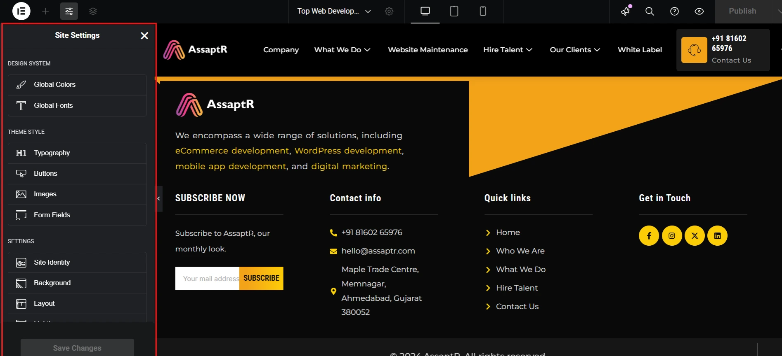
Task: Click the map pin location icon
Action: click(333, 291)
